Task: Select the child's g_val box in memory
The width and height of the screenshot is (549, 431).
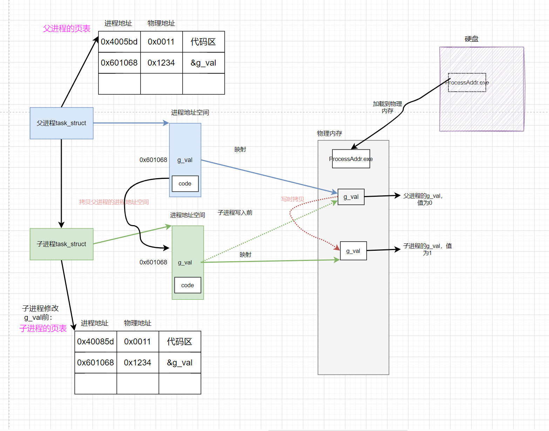Action: pos(353,251)
